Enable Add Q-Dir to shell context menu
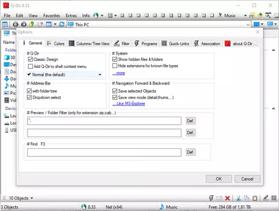The image size is (279, 211). 30,66
